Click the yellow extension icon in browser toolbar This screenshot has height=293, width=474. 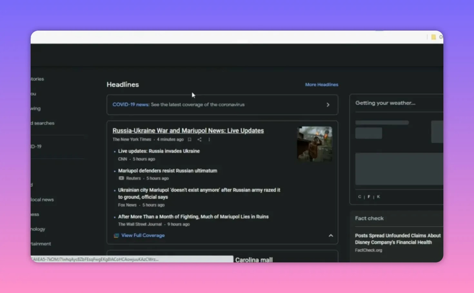click(433, 37)
